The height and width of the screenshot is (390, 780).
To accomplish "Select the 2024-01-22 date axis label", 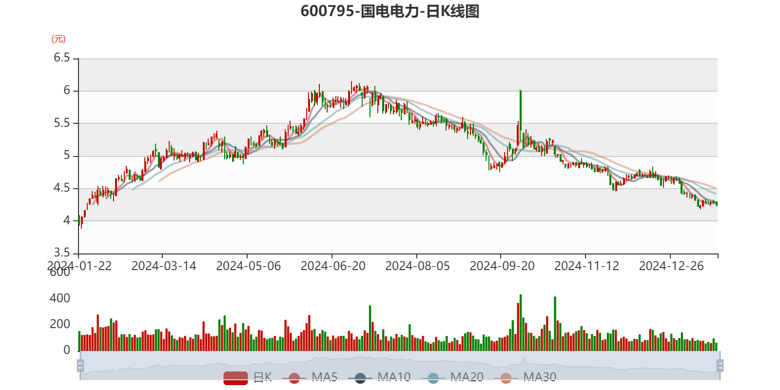I will click(79, 266).
